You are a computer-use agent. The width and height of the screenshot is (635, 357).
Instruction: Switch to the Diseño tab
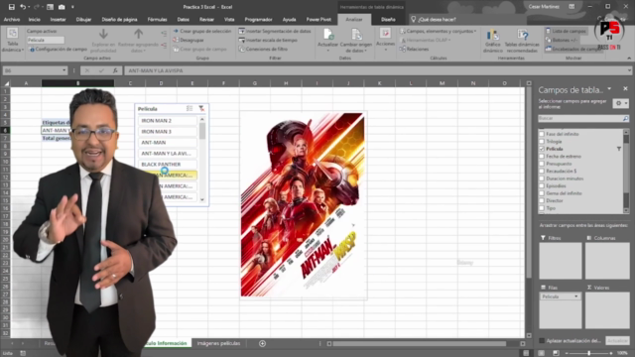(388, 20)
